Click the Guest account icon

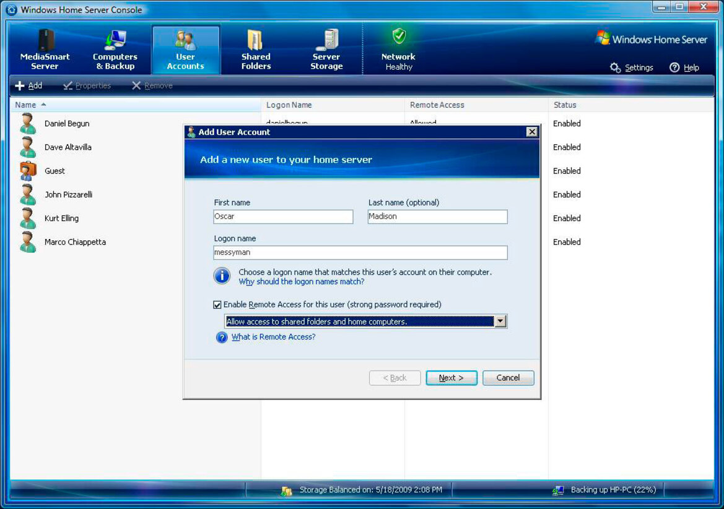click(x=28, y=171)
